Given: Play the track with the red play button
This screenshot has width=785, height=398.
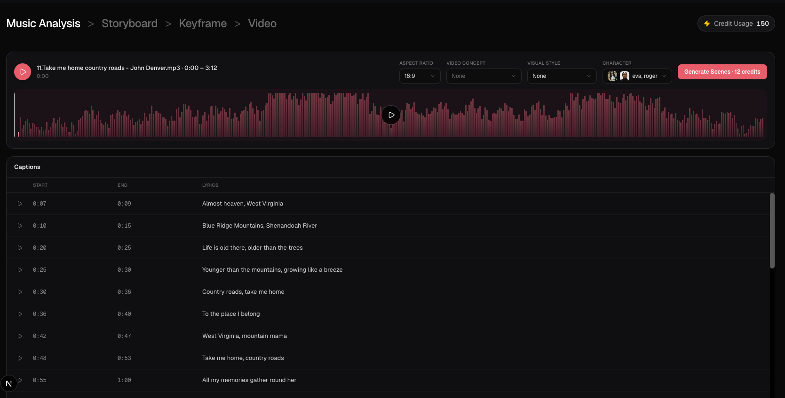Looking at the screenshot, I should pyautogui.click(x=23, y=72).
